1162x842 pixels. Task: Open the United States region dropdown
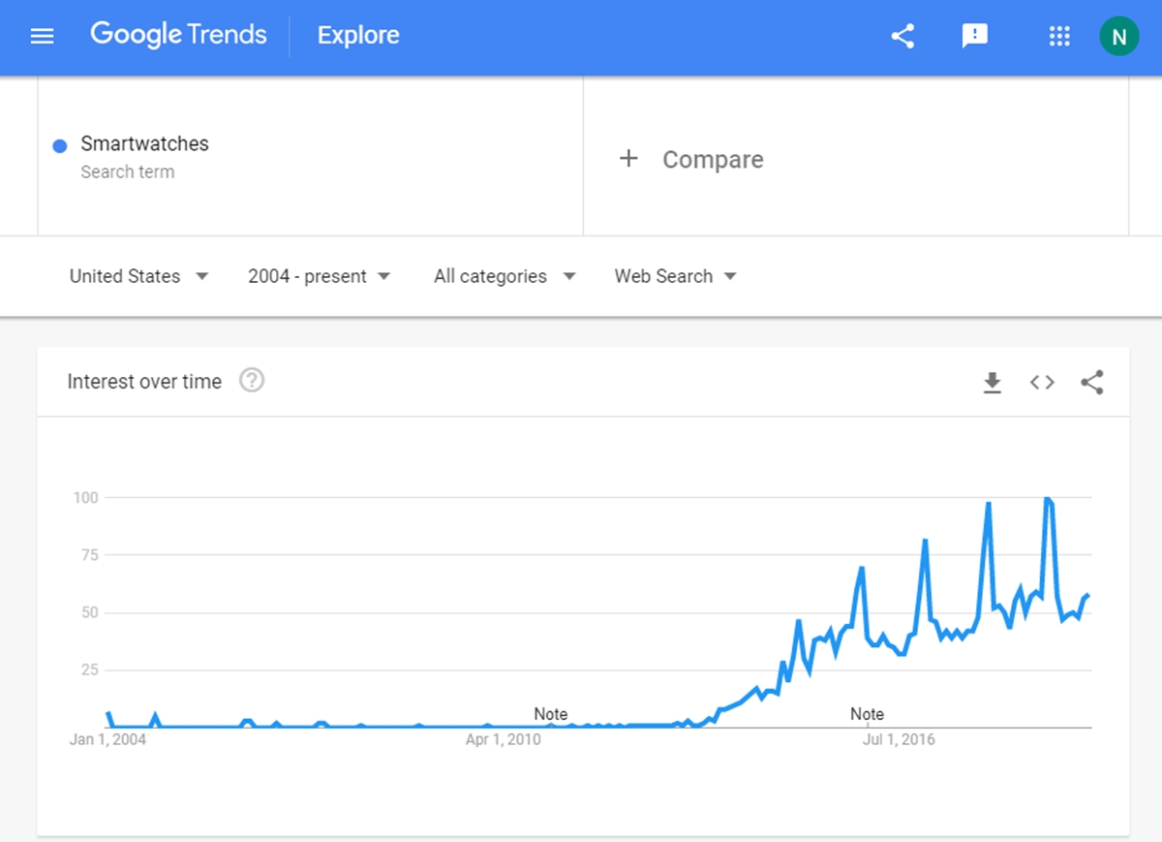click(138, 276)
